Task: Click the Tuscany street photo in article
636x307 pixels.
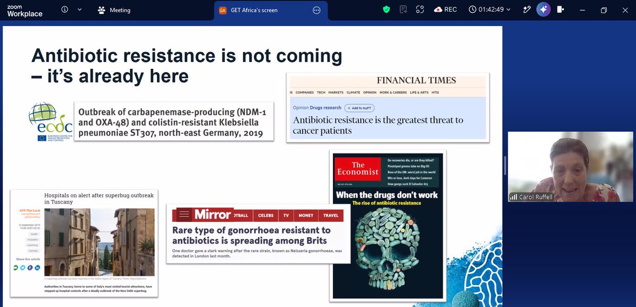Action: tap(100, 241)
